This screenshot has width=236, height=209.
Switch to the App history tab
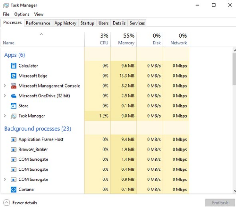(65, 23)
